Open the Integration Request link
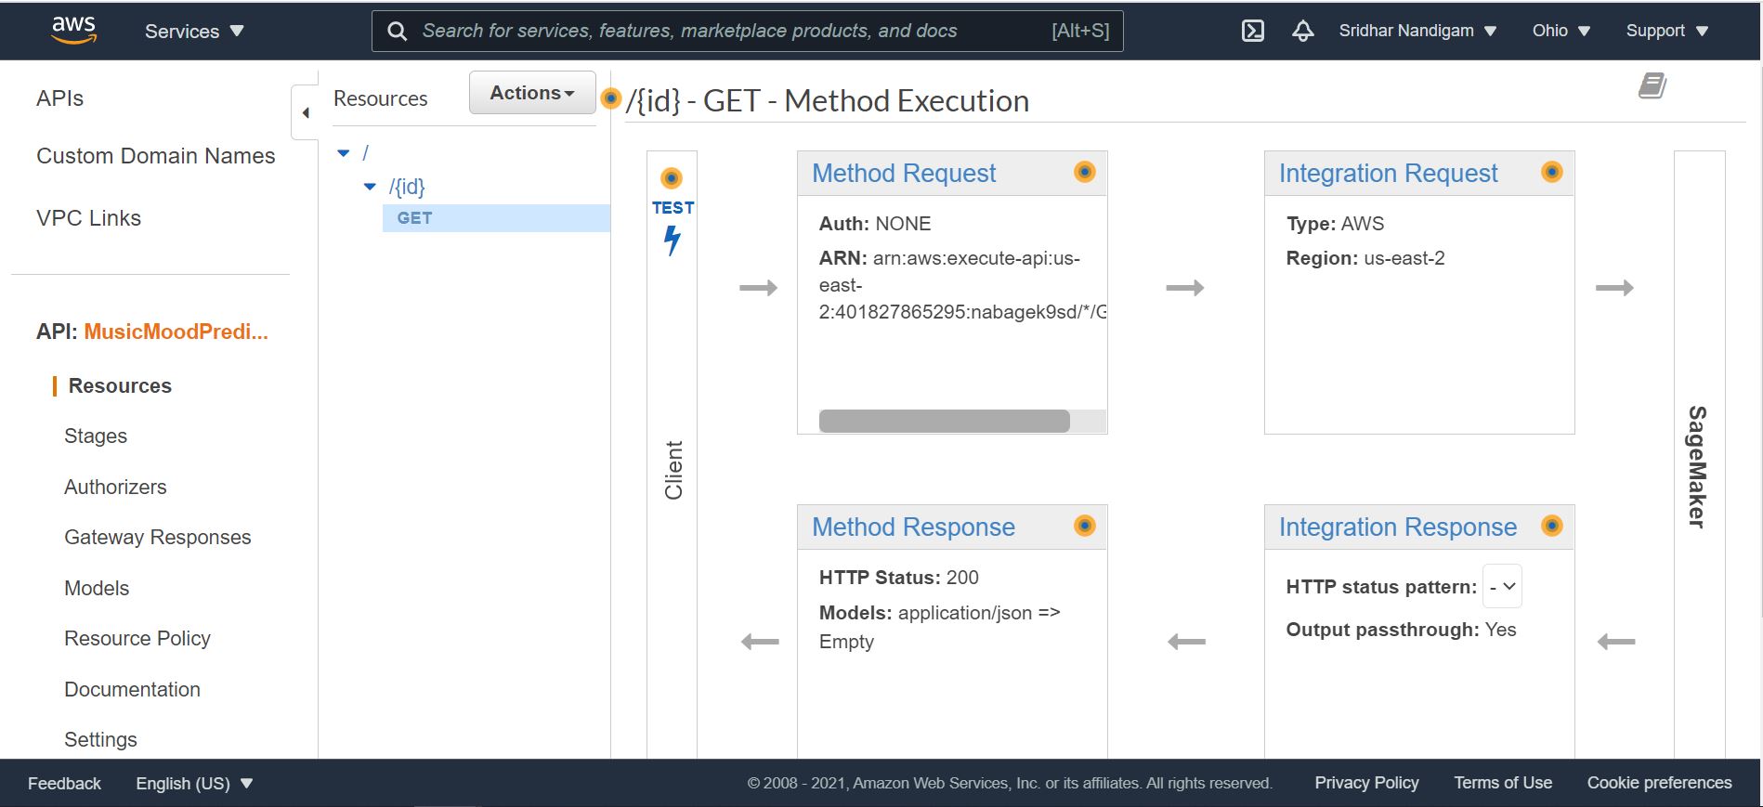Image resolution: width=1763 pixels, height=807 pixels. [x=1388, y=173]
